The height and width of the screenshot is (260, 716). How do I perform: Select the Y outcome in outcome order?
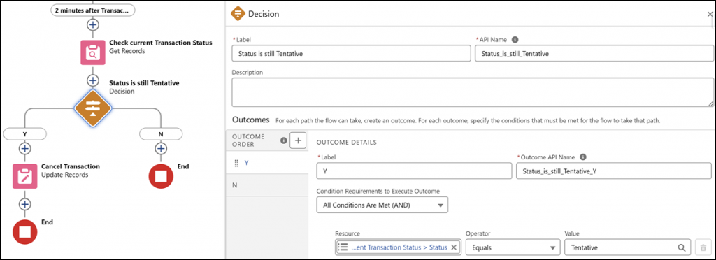[267, 163]
